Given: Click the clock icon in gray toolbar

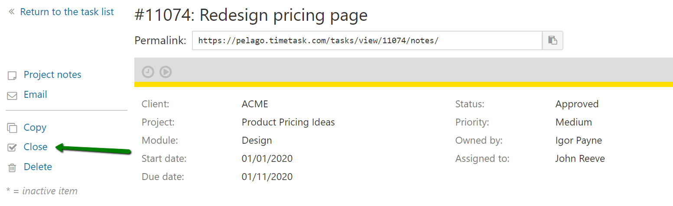Looking at the screenshot, I should (148, 72).
